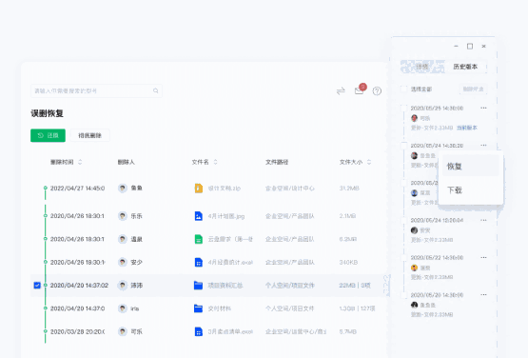Click the folder icon in 沛沛's row
Screen dimensions: 528x358
click(198, 286)
